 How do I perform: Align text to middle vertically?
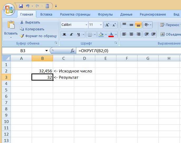pyautogui.click(x=131, y=25)
